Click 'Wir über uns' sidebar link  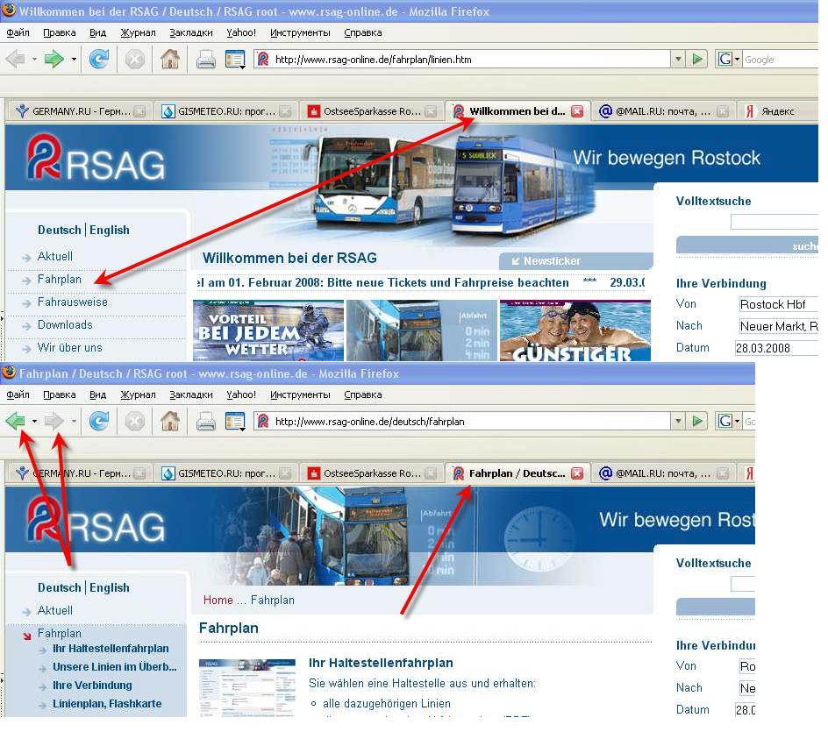[69, 347]
